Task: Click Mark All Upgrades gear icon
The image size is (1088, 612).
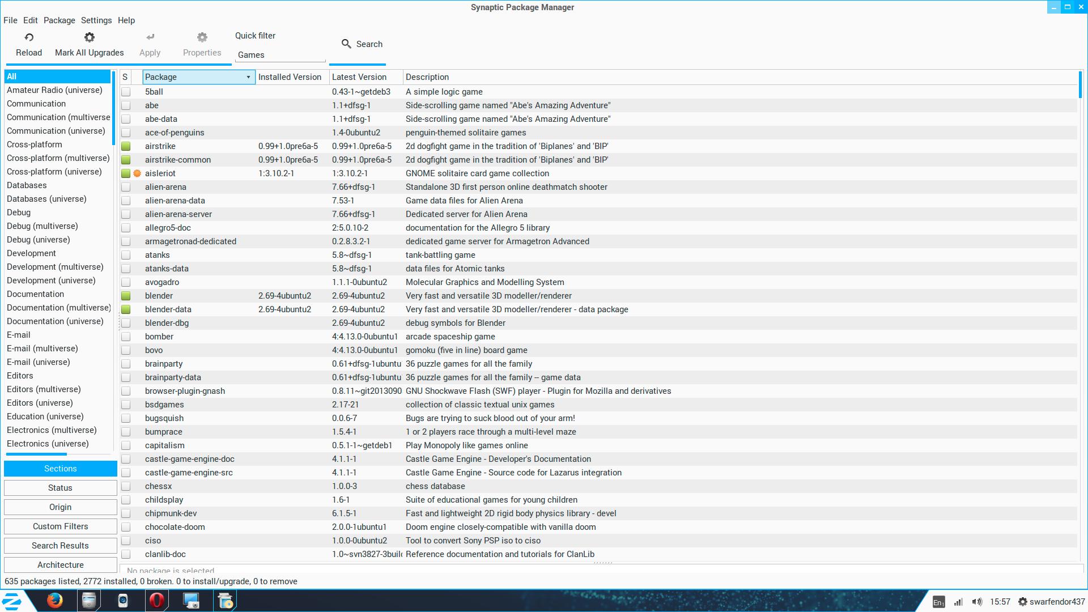Action: pos(89,37)
